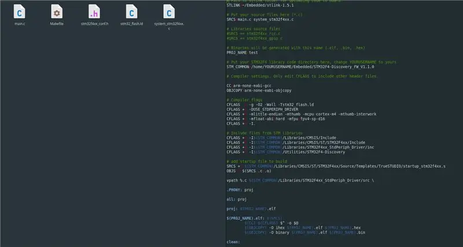
Task: Click the stm32_flash.ld file name label
Action: pos(132,24)
